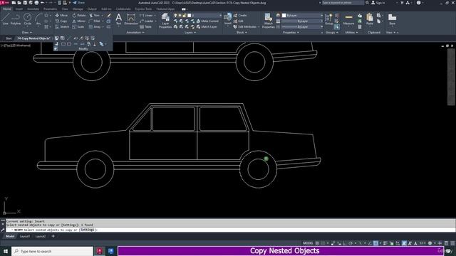
Task: Click Sign In in title bar
Action: tap(378, 3)
